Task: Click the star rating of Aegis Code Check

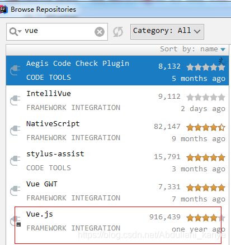Action: tap(206, 67)
